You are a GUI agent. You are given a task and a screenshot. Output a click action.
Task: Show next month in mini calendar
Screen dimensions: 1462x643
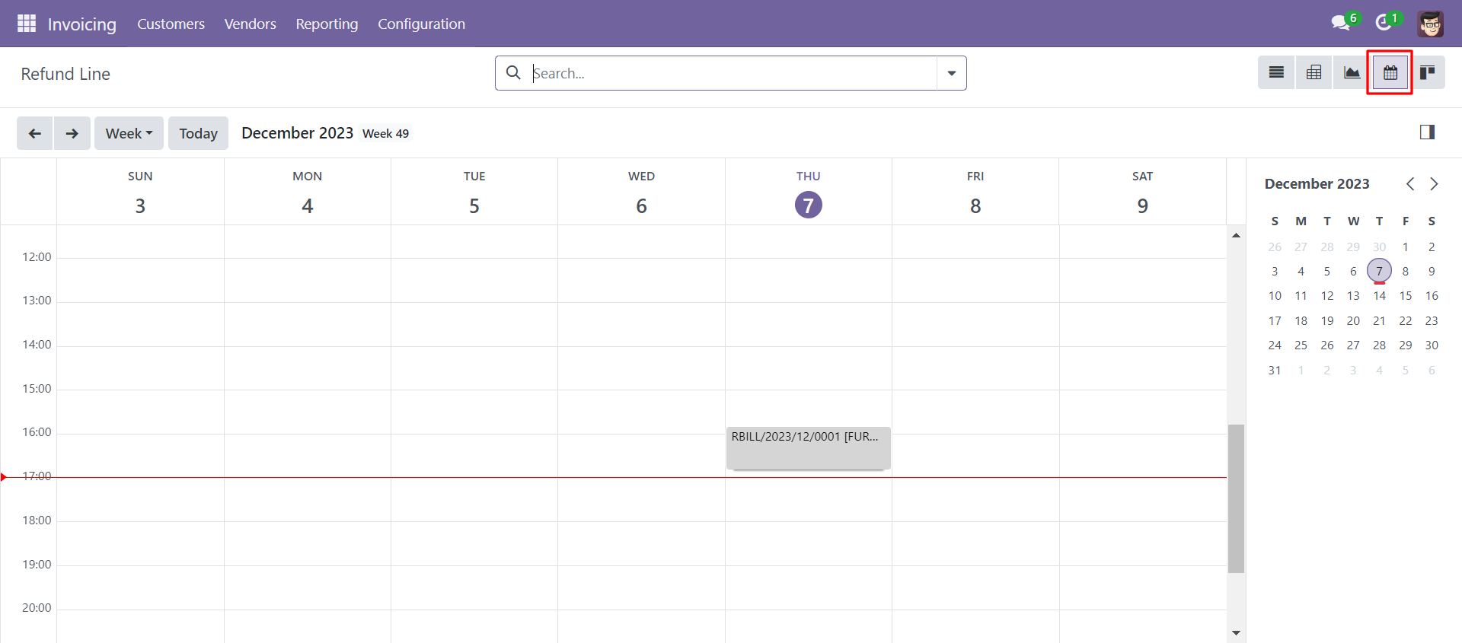point(1434,184)
